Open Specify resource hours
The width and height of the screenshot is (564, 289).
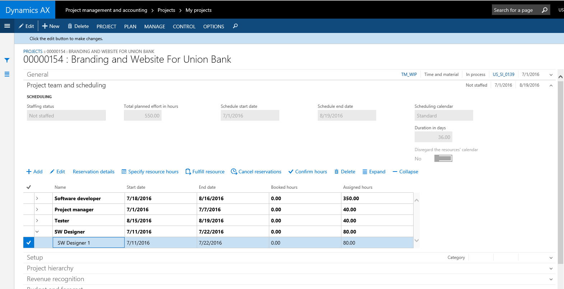tap(150, 172)
